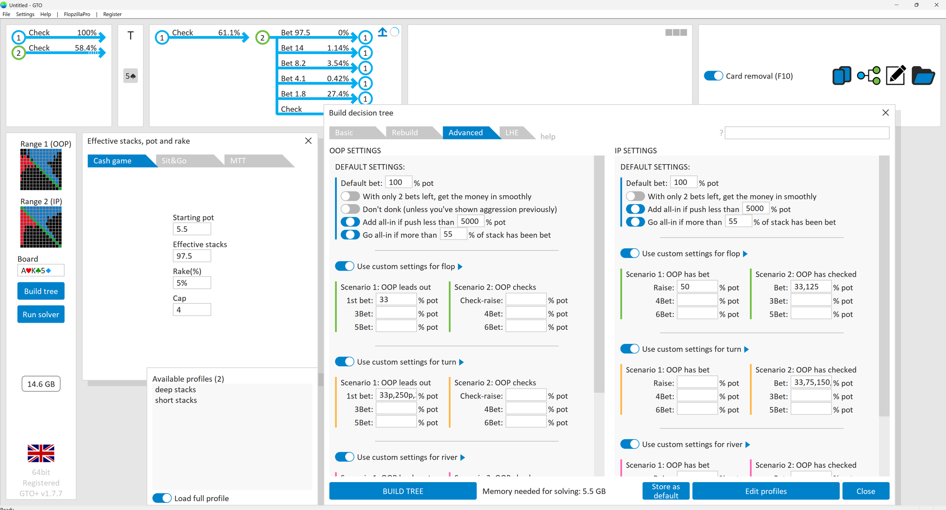
Task: Toggle OOP Go all-in if more than
Action: pyautogui.click(x=350, y=235)
